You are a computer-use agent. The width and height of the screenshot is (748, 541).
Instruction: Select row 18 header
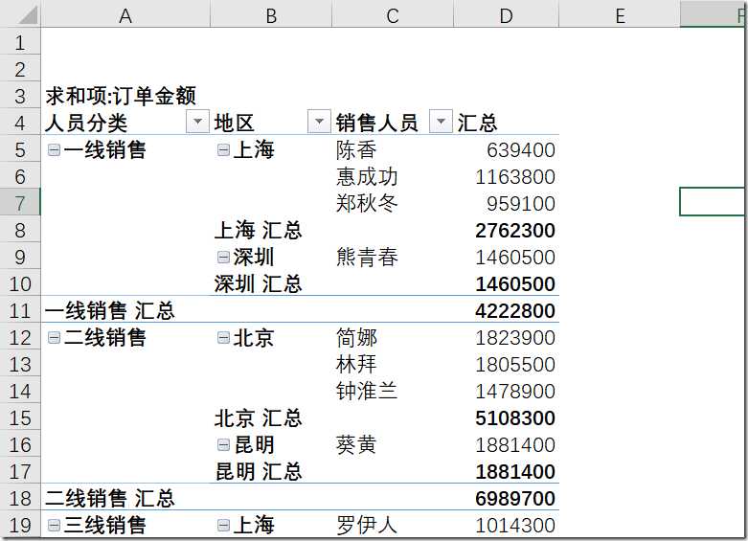pyautogui.click(x=20, y=499)
